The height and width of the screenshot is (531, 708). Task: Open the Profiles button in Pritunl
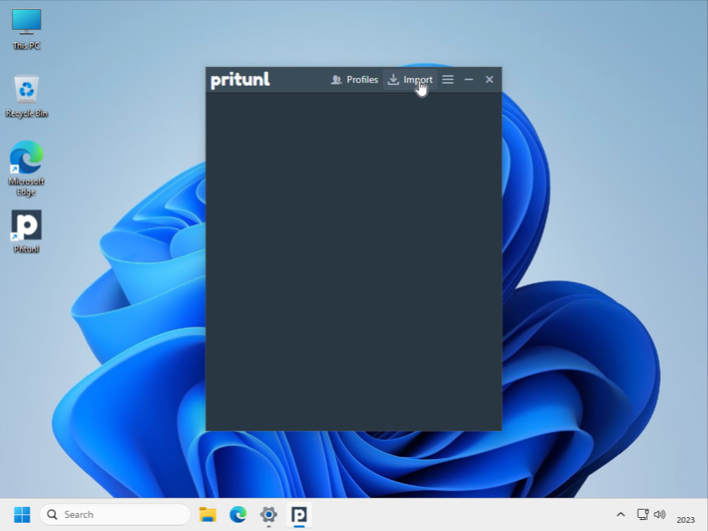(x=355, y=80)
